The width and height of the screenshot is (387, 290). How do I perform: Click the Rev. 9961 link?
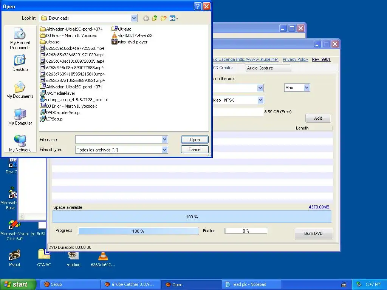(321, 59)
